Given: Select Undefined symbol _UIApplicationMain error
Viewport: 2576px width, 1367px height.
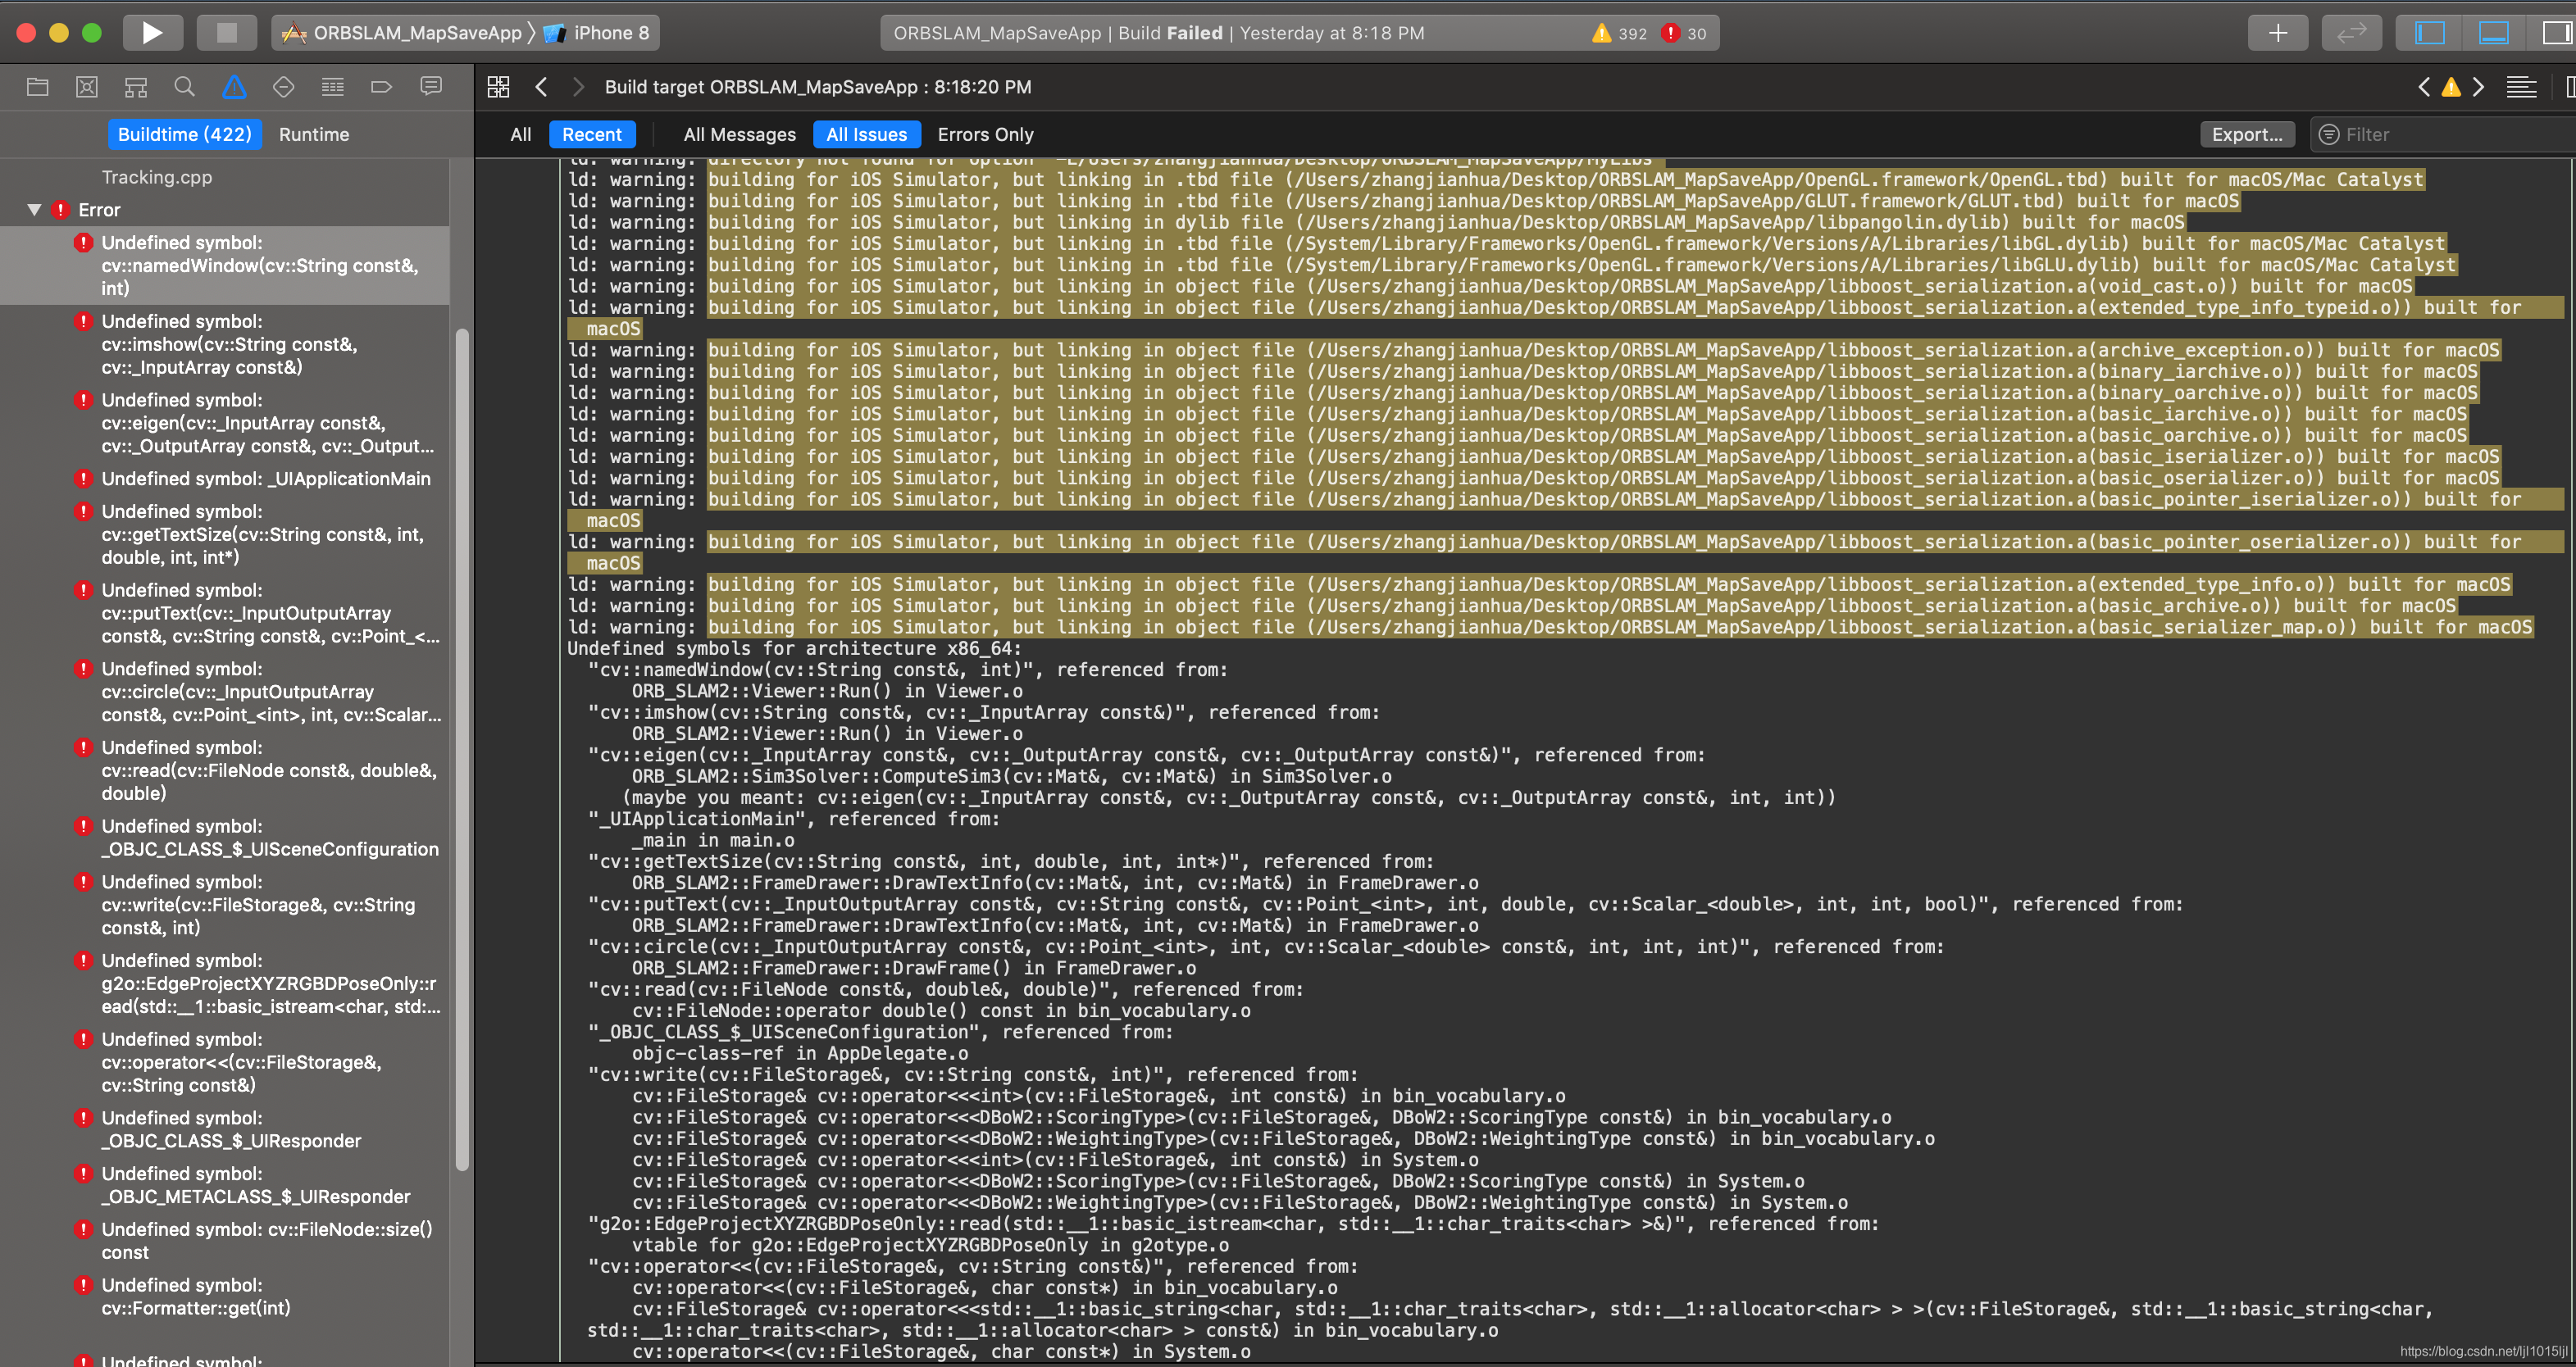Looking at the screenshot, I should click(225, 479).
